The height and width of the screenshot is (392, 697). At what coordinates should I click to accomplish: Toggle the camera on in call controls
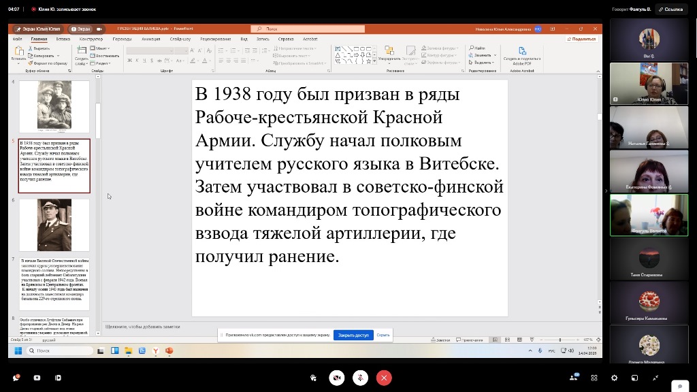pyautogui.click(x=336, y=378)
